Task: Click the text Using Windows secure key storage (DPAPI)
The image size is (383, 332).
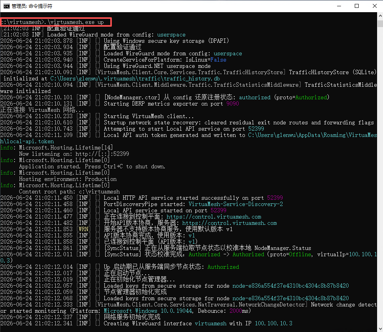Action: click(x=166, y=41)
